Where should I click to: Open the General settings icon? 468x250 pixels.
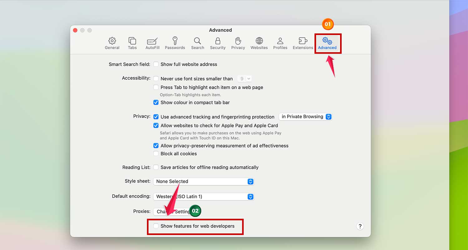(112, 43)
